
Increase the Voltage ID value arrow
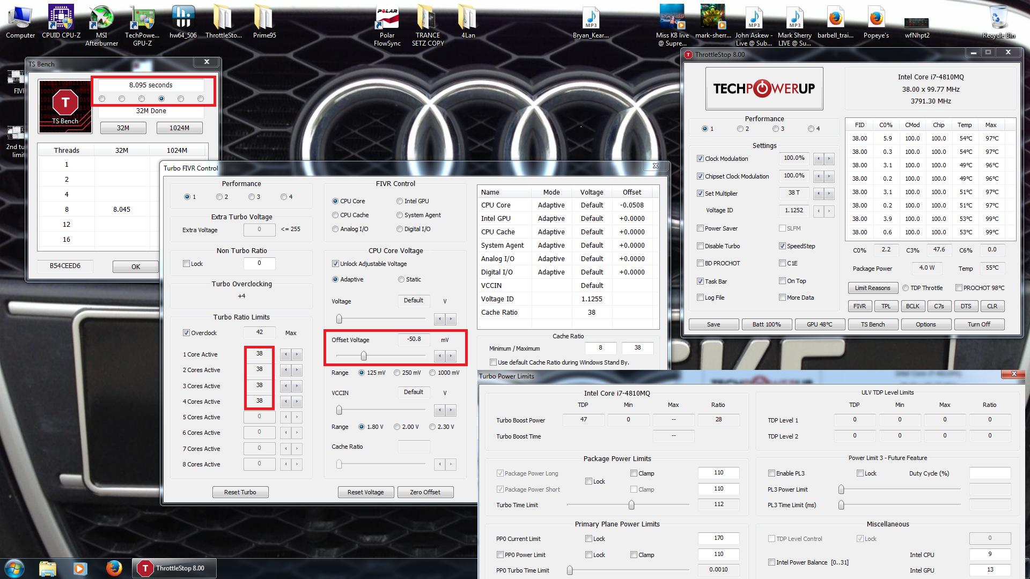pos(829,211)
